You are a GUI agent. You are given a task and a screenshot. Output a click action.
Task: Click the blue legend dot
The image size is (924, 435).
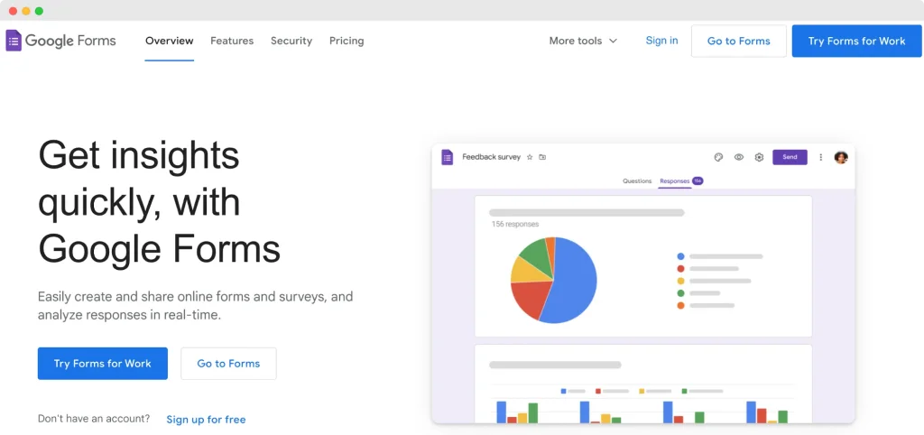click(680, 256)
